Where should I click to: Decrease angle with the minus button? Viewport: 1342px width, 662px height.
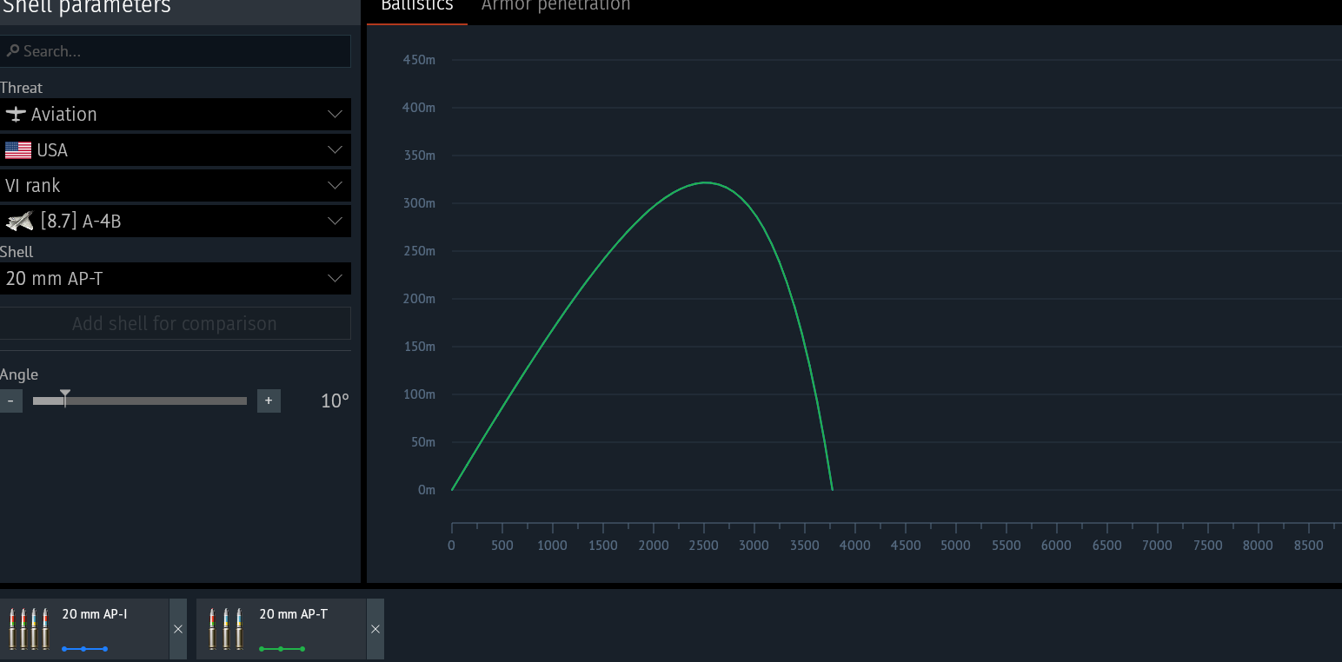coord(10,401)
